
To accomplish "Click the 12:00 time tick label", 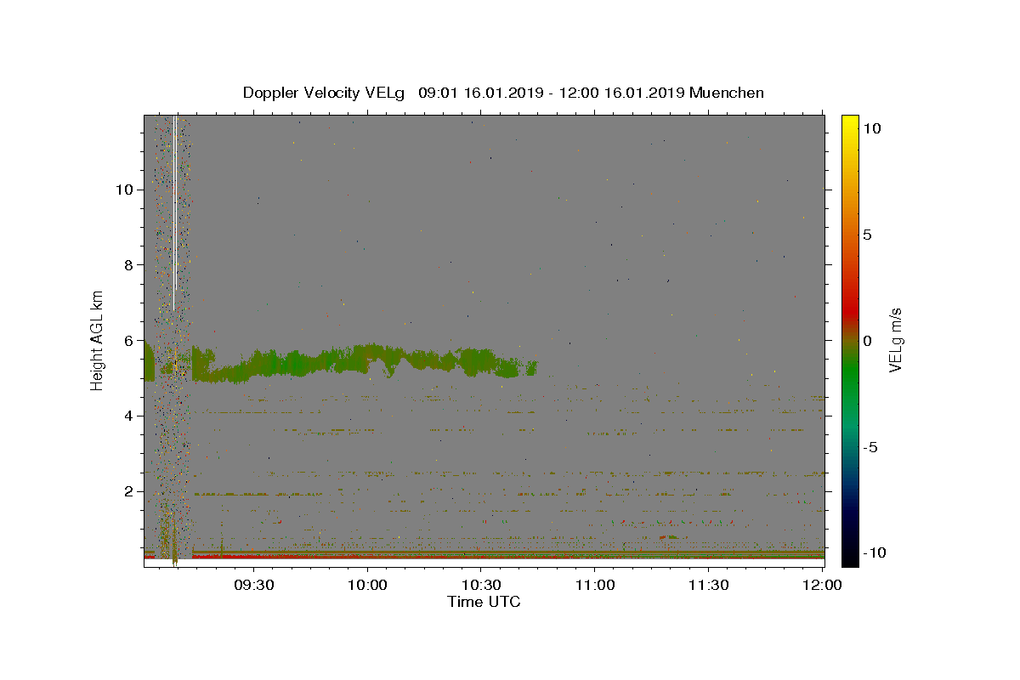I will (x=821, y=585).
